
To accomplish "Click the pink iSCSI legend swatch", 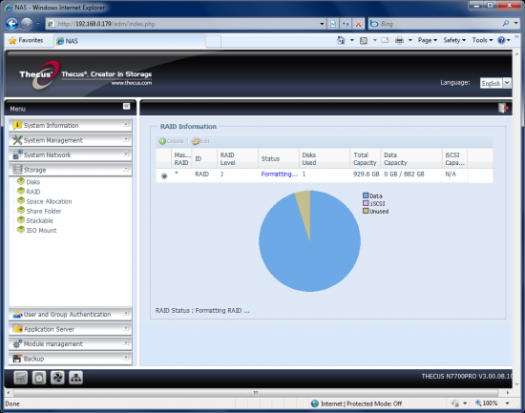I will click(366, 203).
